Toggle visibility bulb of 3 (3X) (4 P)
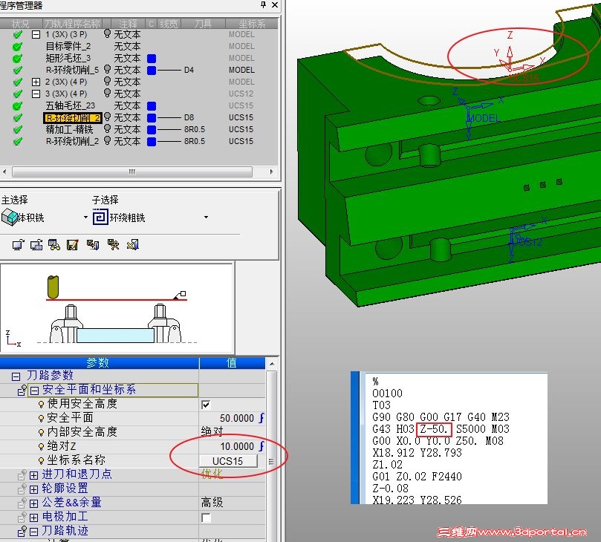Viewport: 601px width, 542px height. tap(107, 93)
